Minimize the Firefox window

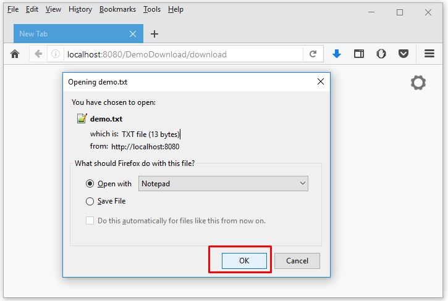[x=371, y=12]
